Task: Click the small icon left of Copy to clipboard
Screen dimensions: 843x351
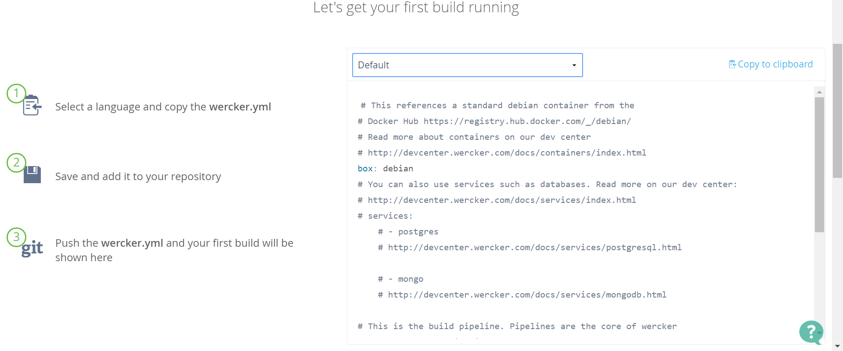Action: pyautogui.click(x=732, y=64)
